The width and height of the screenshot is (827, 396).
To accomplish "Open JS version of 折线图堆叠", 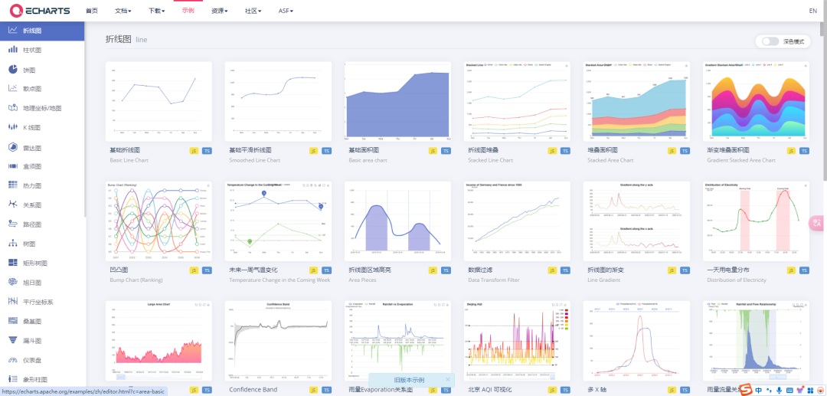I will (552, 151).
